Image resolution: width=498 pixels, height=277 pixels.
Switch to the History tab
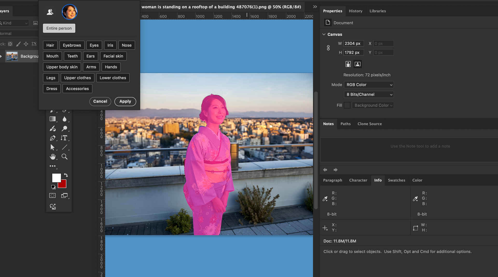click(x=355, y=11)
